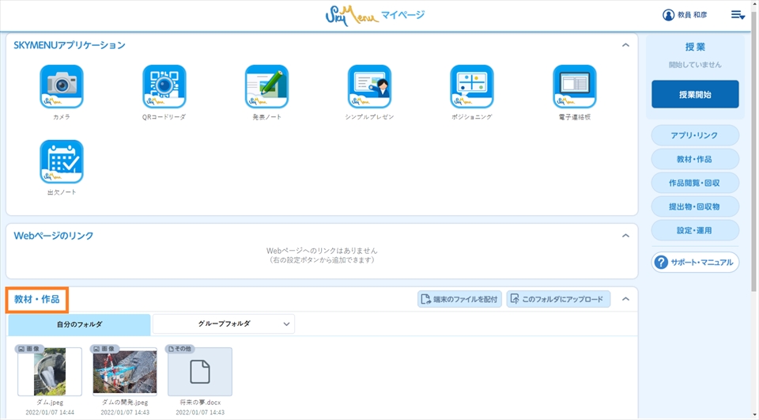Click このフォルダにアップロード button
This screenshot has width=759, height=420.
pyautogui.click(x=558, y=299)
